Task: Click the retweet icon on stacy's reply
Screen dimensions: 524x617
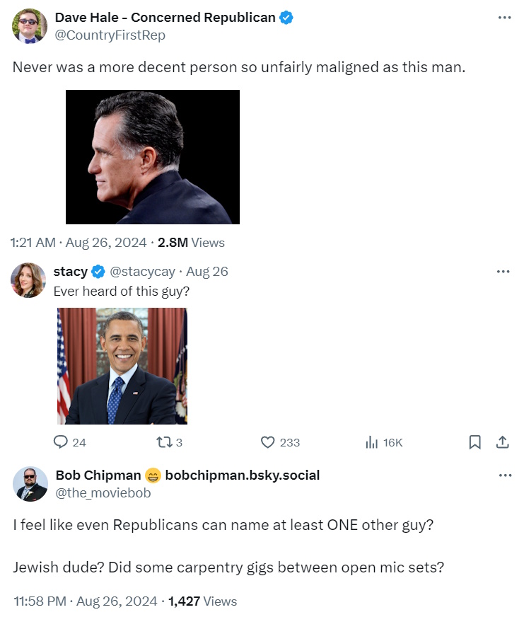Action: tap(163, 442)
